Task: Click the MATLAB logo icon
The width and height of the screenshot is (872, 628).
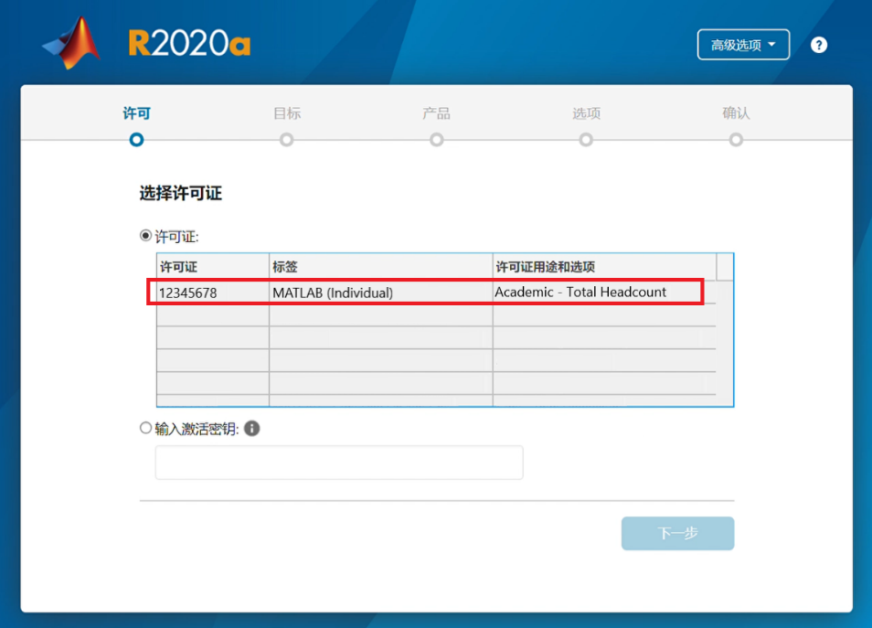Action: point(71,43)
